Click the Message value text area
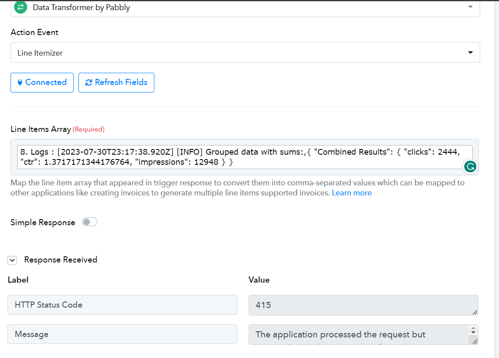499x358 pixels. coord(359,334)
